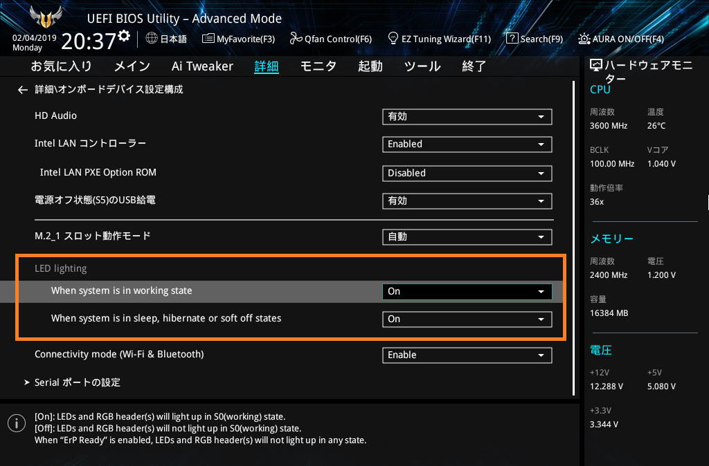Screen dimensions: 709x466
Task: Click the 12.288 V reading
Action: pos(607,386)
